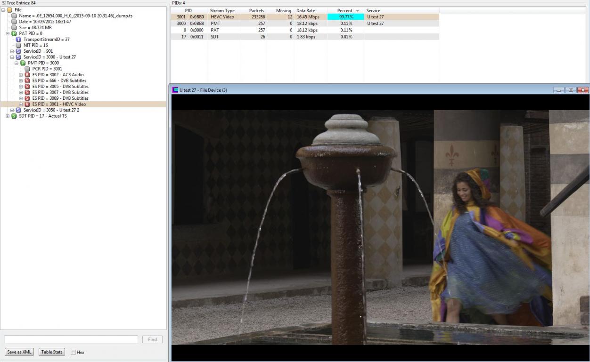Image resolution: width=590 pixels, height=362 pixels.
Task: Click the gray icon beside NIT PID
Action: click(18, 45)
